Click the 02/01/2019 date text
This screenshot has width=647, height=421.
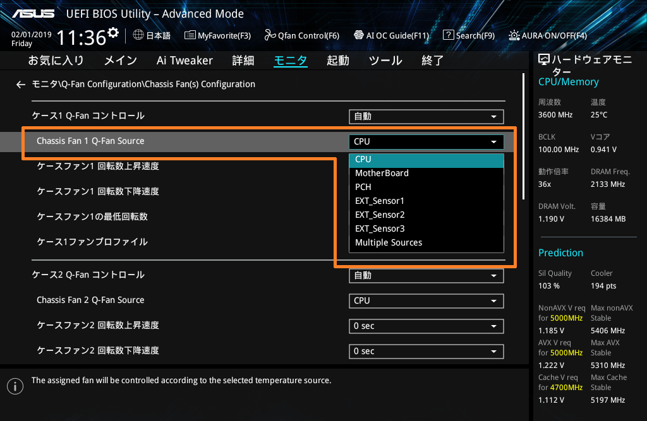pos(32,35)
